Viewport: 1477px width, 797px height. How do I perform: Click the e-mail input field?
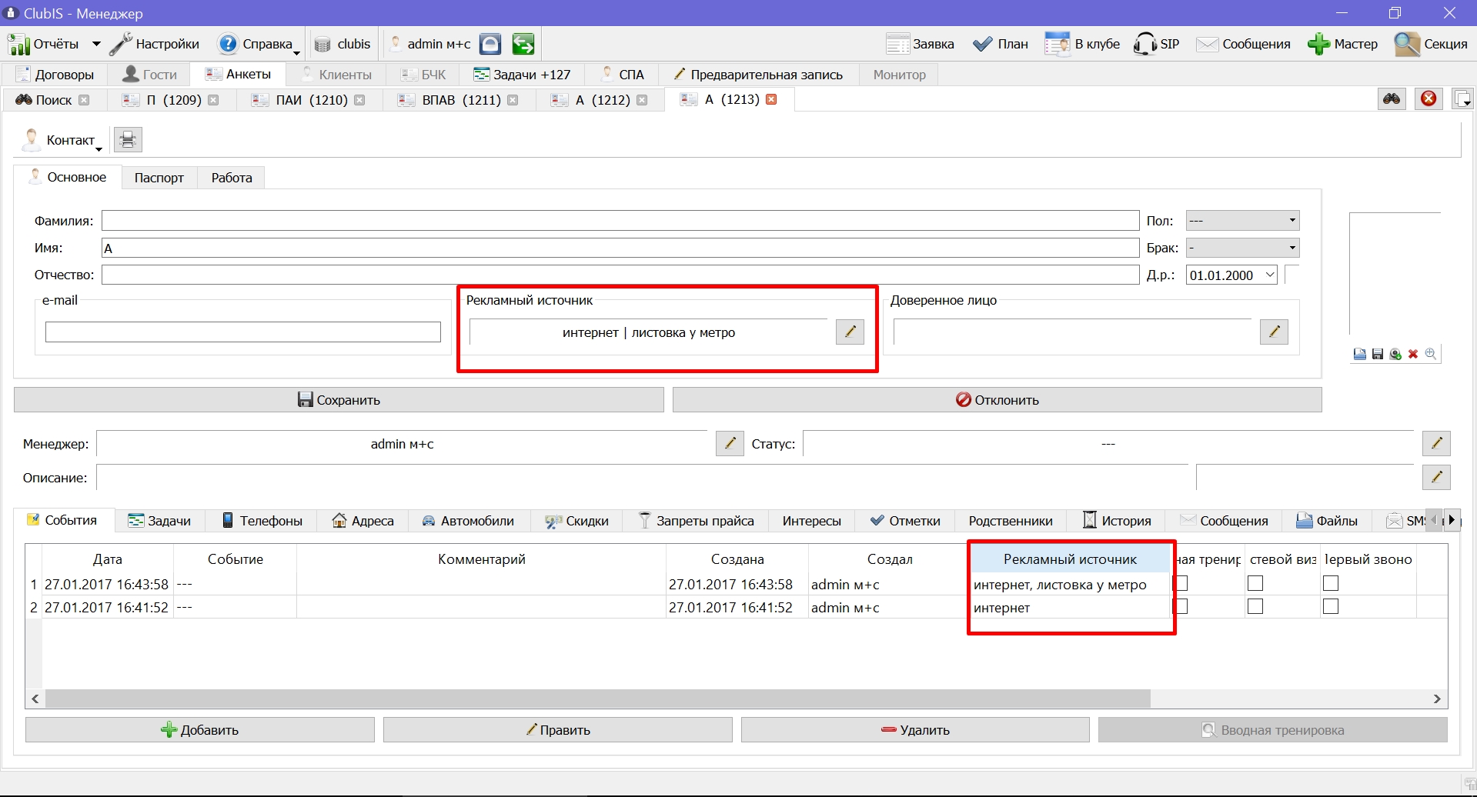(243, 332)
